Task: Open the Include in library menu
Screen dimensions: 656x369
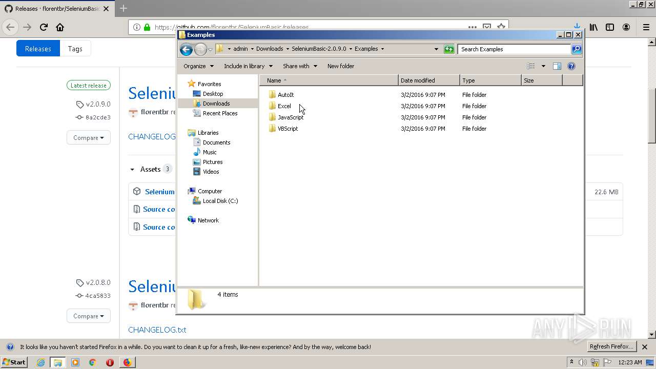Action: pos(248,66)
